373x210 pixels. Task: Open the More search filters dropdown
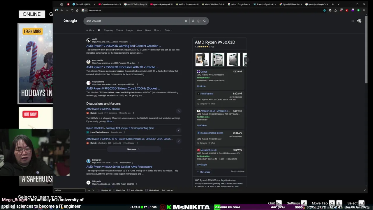tap(157, 30)
